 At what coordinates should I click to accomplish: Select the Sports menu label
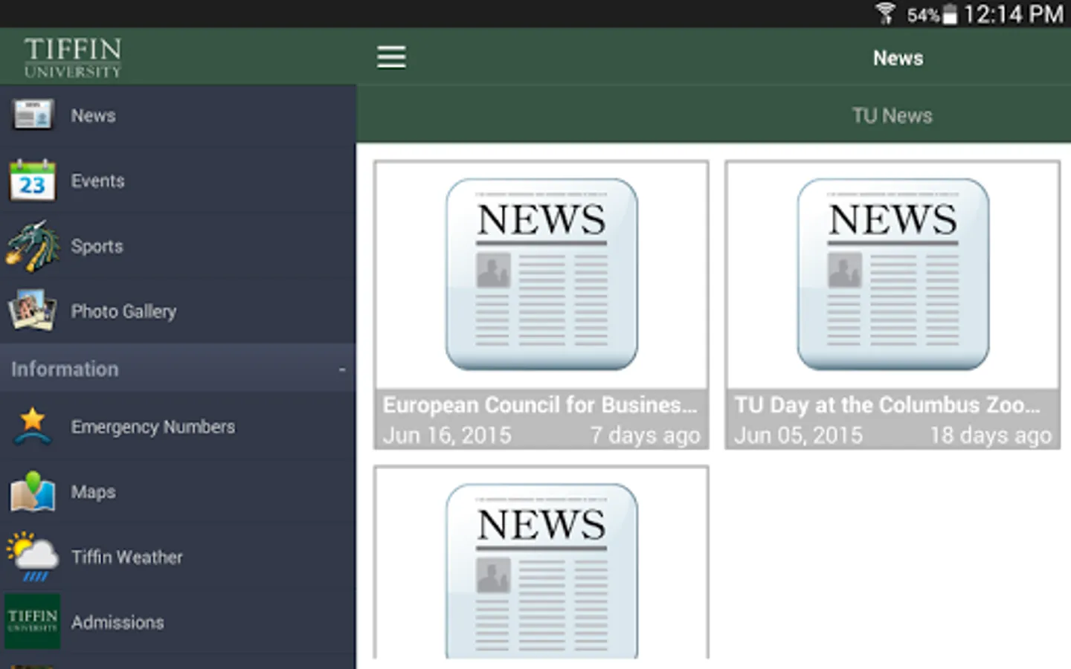pyautogui.click(x=97, y=246)
